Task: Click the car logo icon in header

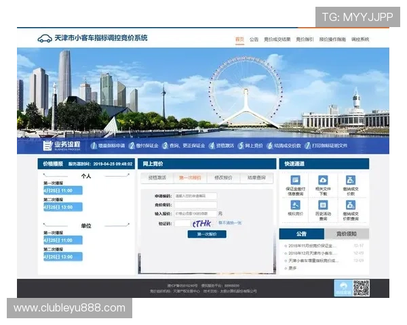Action: [45, 39]
